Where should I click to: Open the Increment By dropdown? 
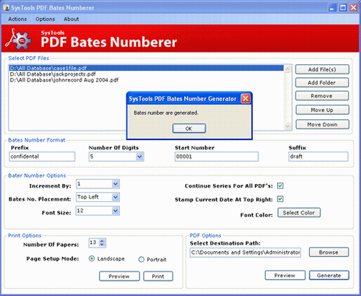pyautogui.click(x=116, y=184)
